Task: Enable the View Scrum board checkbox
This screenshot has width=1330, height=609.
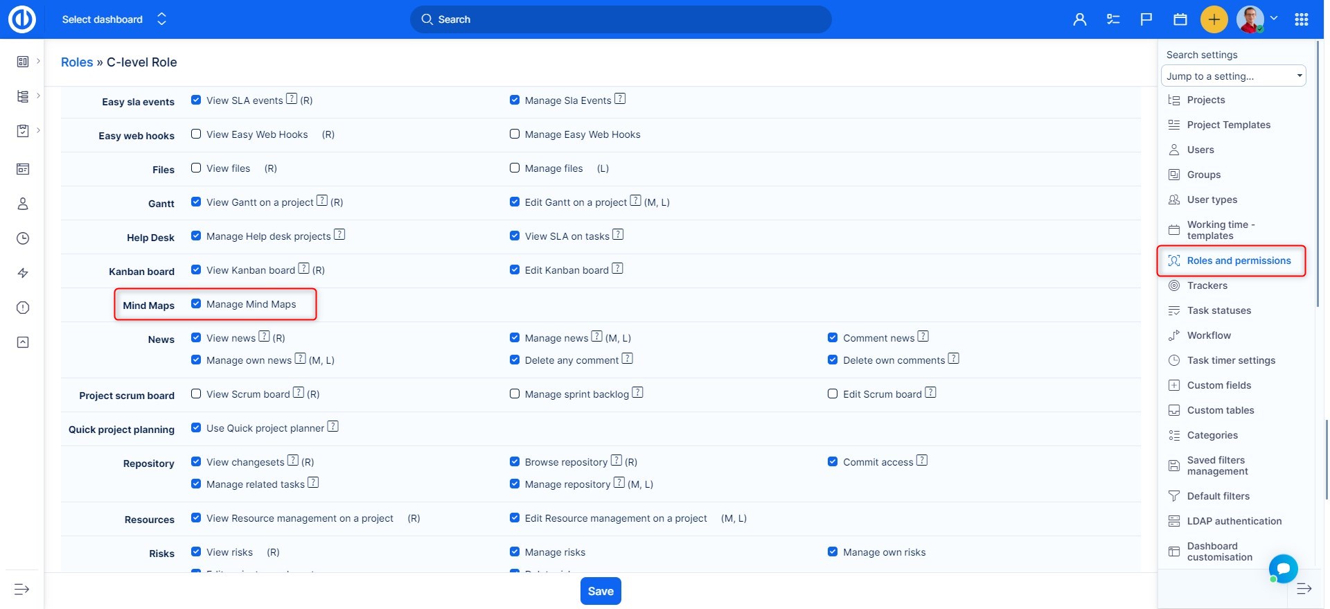Action: (x=196, y=394)
